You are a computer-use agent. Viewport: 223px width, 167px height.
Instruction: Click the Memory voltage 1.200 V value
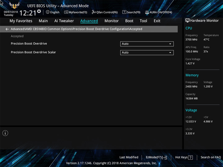point(208,87)
